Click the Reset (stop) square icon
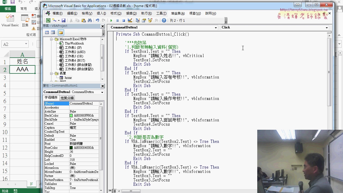Viewport: 343px width, 193px height. pyautogui.click(x=124, y=20)
